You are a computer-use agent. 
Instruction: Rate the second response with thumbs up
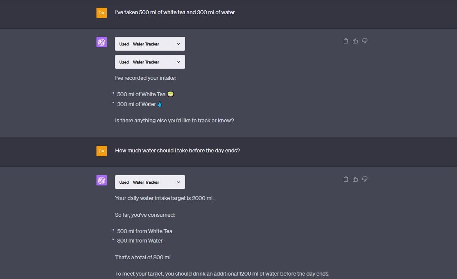(x=355, y=179)
